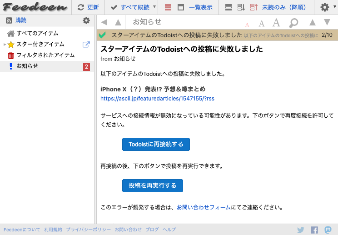
Task: Click the home icon in sidebar
Action: (10, 34)
